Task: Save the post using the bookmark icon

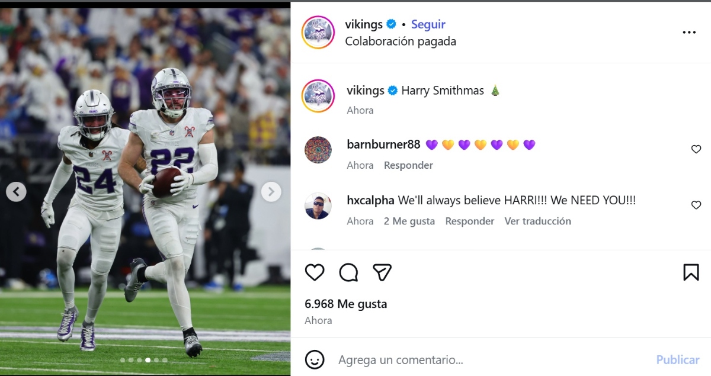Action: pyautogui.click(x=691, y=272)
